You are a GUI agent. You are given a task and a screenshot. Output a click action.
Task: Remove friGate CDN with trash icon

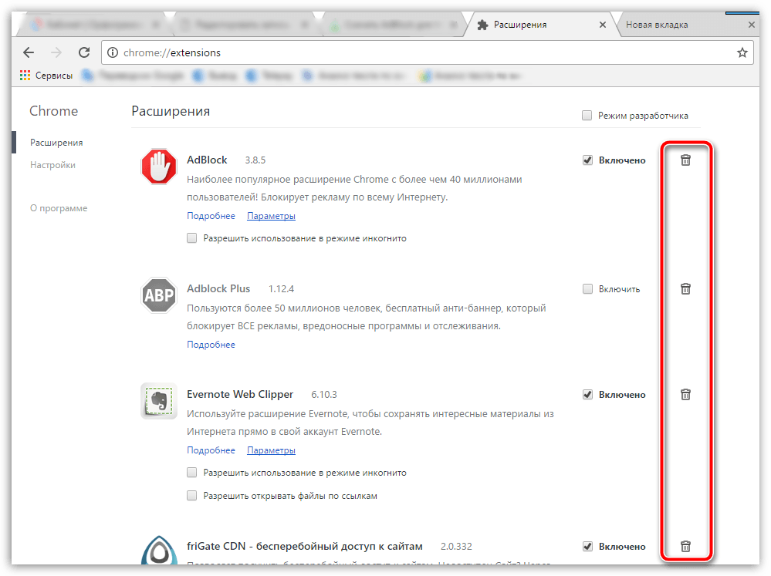click(x=685, y=547)
